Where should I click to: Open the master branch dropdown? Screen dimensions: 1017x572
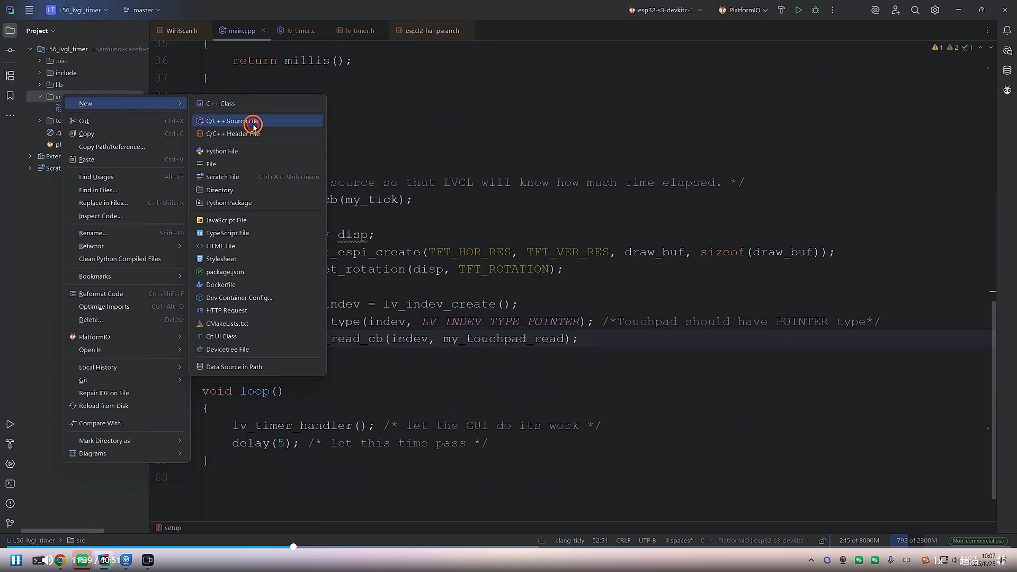[x=141, y=10]
